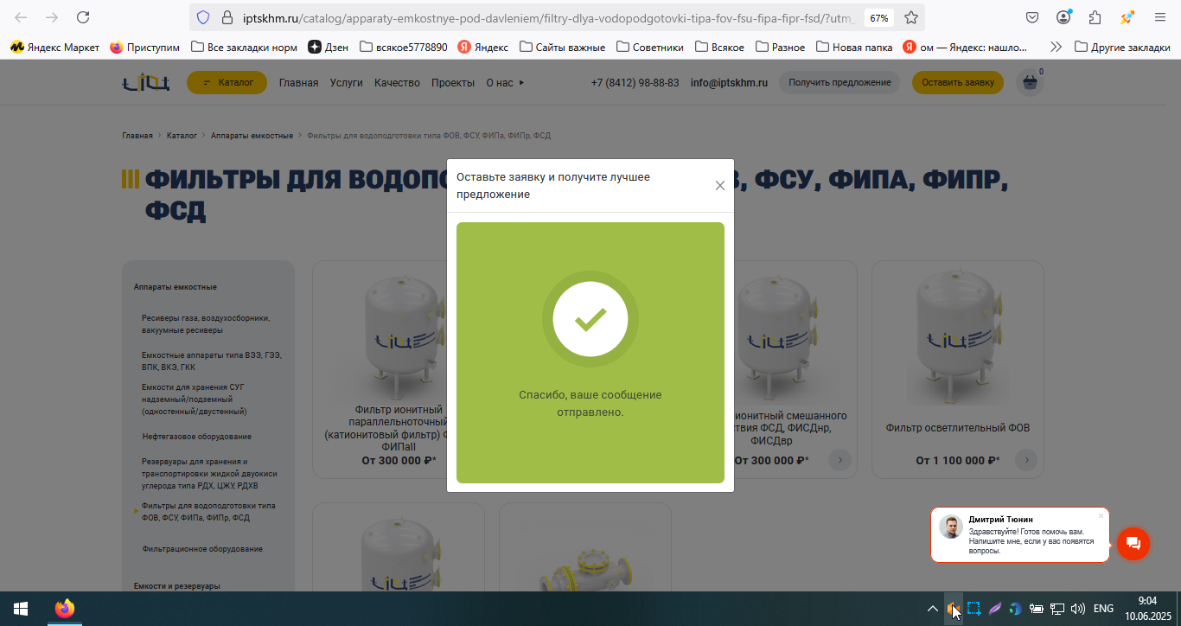Dismiss Дмитрий Тюнин chat message
This screenshot has width=1181, height=626.
(1101, 516)
